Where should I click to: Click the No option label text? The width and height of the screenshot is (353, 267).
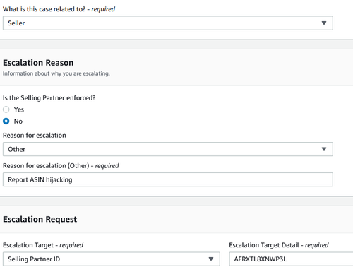(18, 121)
